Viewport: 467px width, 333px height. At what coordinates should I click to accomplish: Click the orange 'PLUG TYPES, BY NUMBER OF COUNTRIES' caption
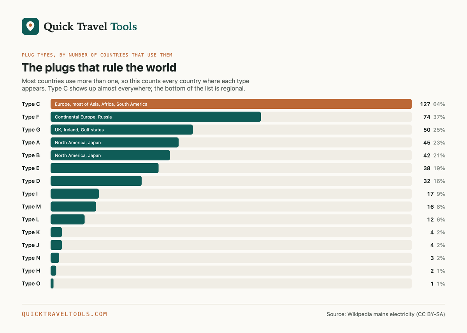click(97, 55)
